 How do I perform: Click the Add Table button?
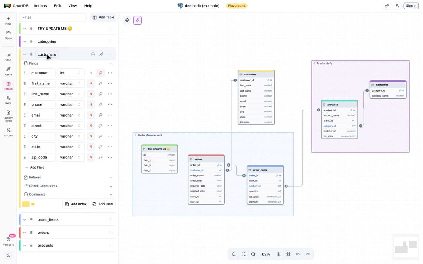click(x=103, y=17)
